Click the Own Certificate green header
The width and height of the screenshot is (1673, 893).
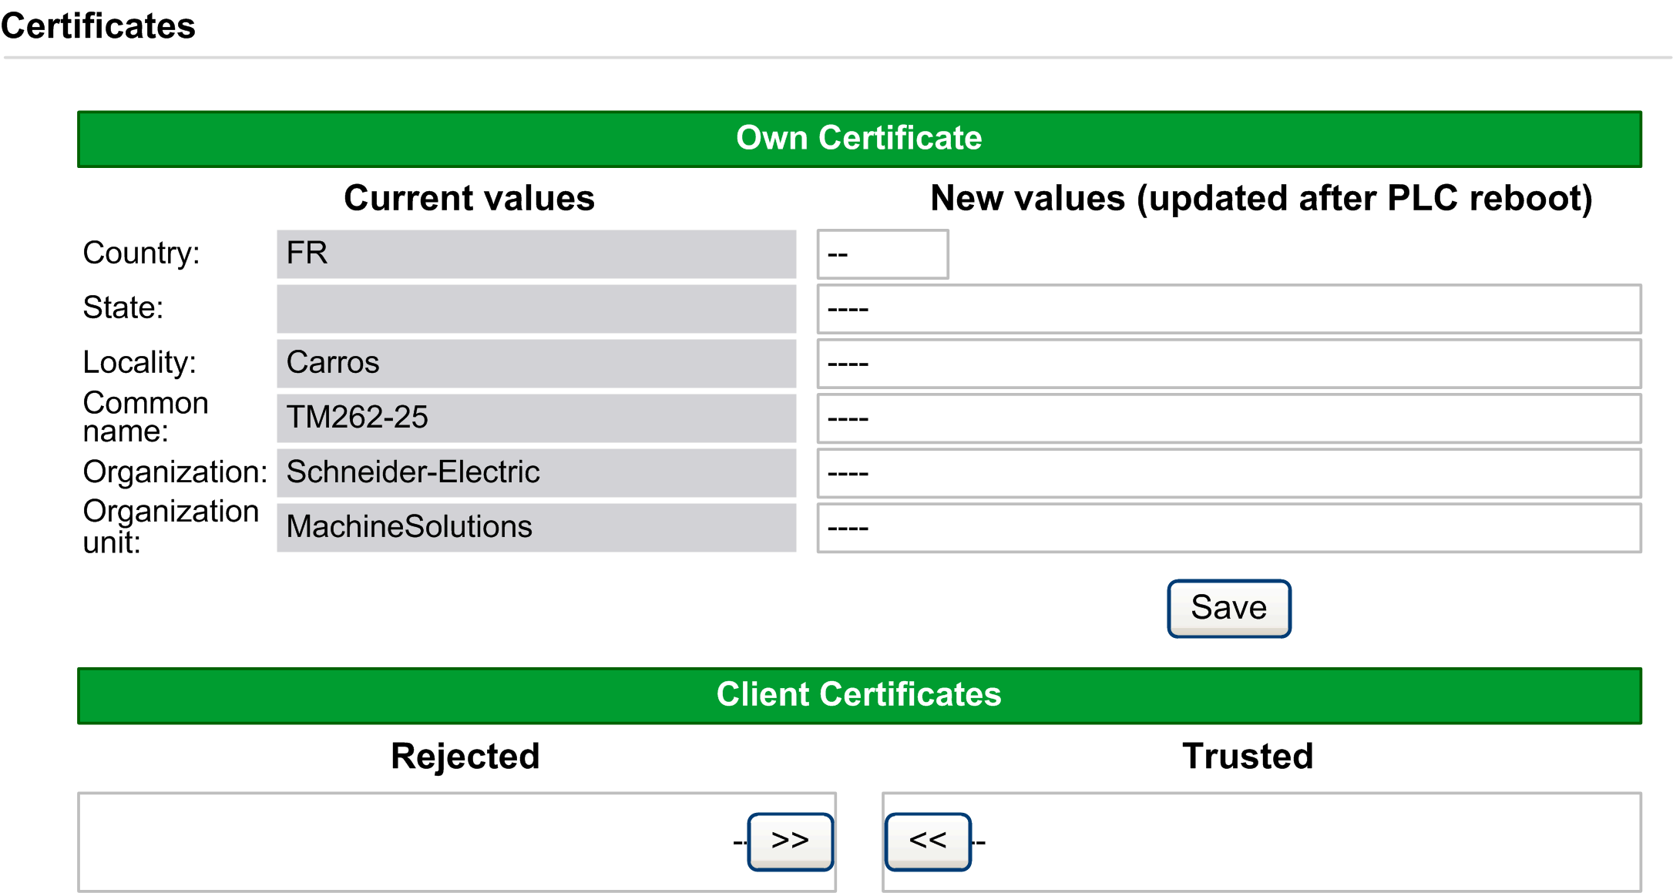coord(858,139)
